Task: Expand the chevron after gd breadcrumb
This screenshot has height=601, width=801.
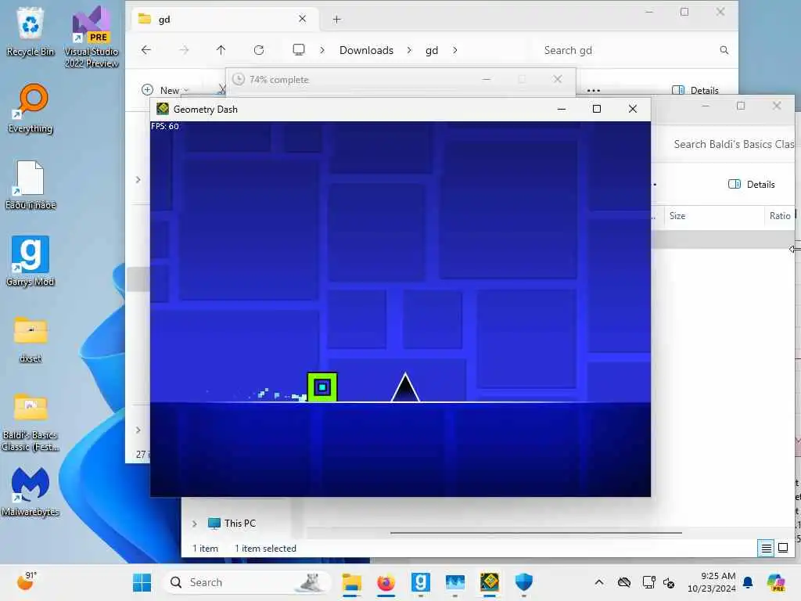Action: 454,50
